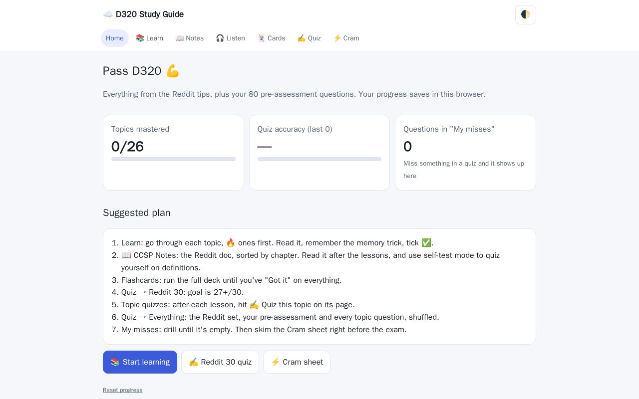
Task: Toggle the dark/light theme button
Action: tap(526, 14)
